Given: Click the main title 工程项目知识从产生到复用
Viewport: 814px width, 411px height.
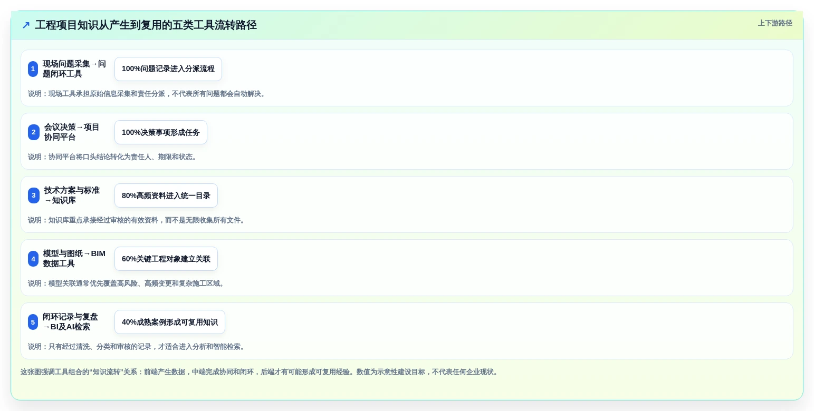Looking at the screenshot, I should click(x=146, y=25).
